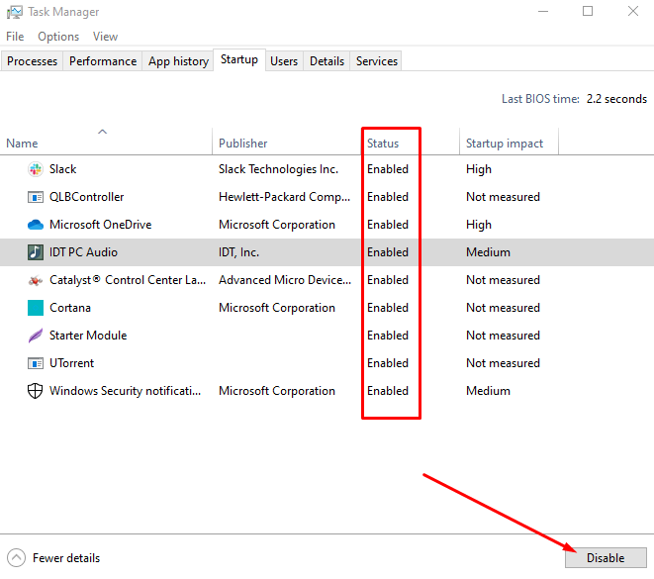
Task: Go to the App history tab
Action: 178,61
